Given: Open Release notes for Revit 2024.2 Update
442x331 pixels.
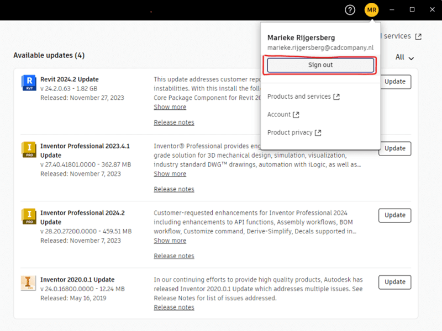Looking at the screenshot, I should tap(174, 122).
